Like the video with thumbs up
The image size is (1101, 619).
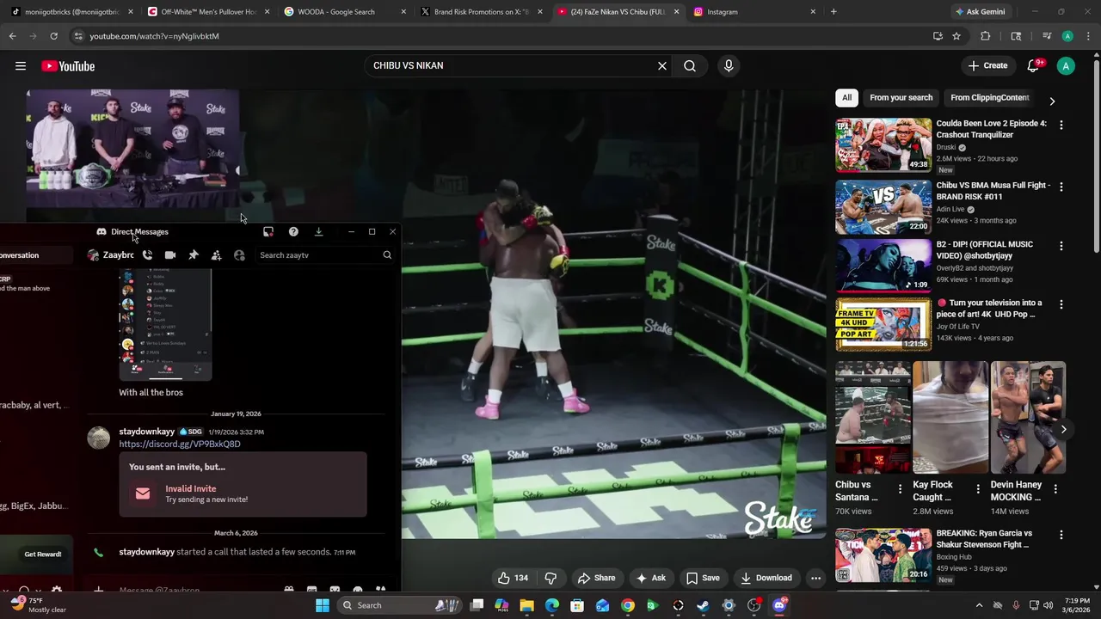pos(514,578)
